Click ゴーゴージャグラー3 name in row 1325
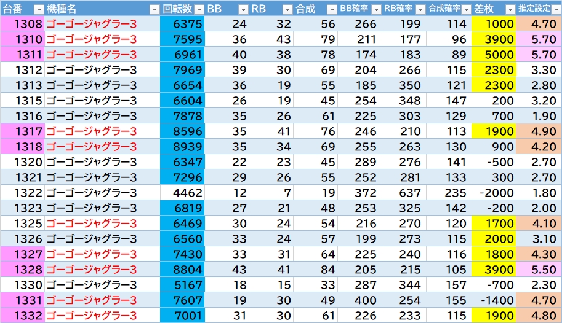This screenshot has height=323, width=562. [92, 223]
